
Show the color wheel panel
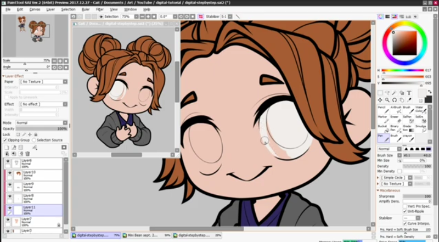[380, 17]
